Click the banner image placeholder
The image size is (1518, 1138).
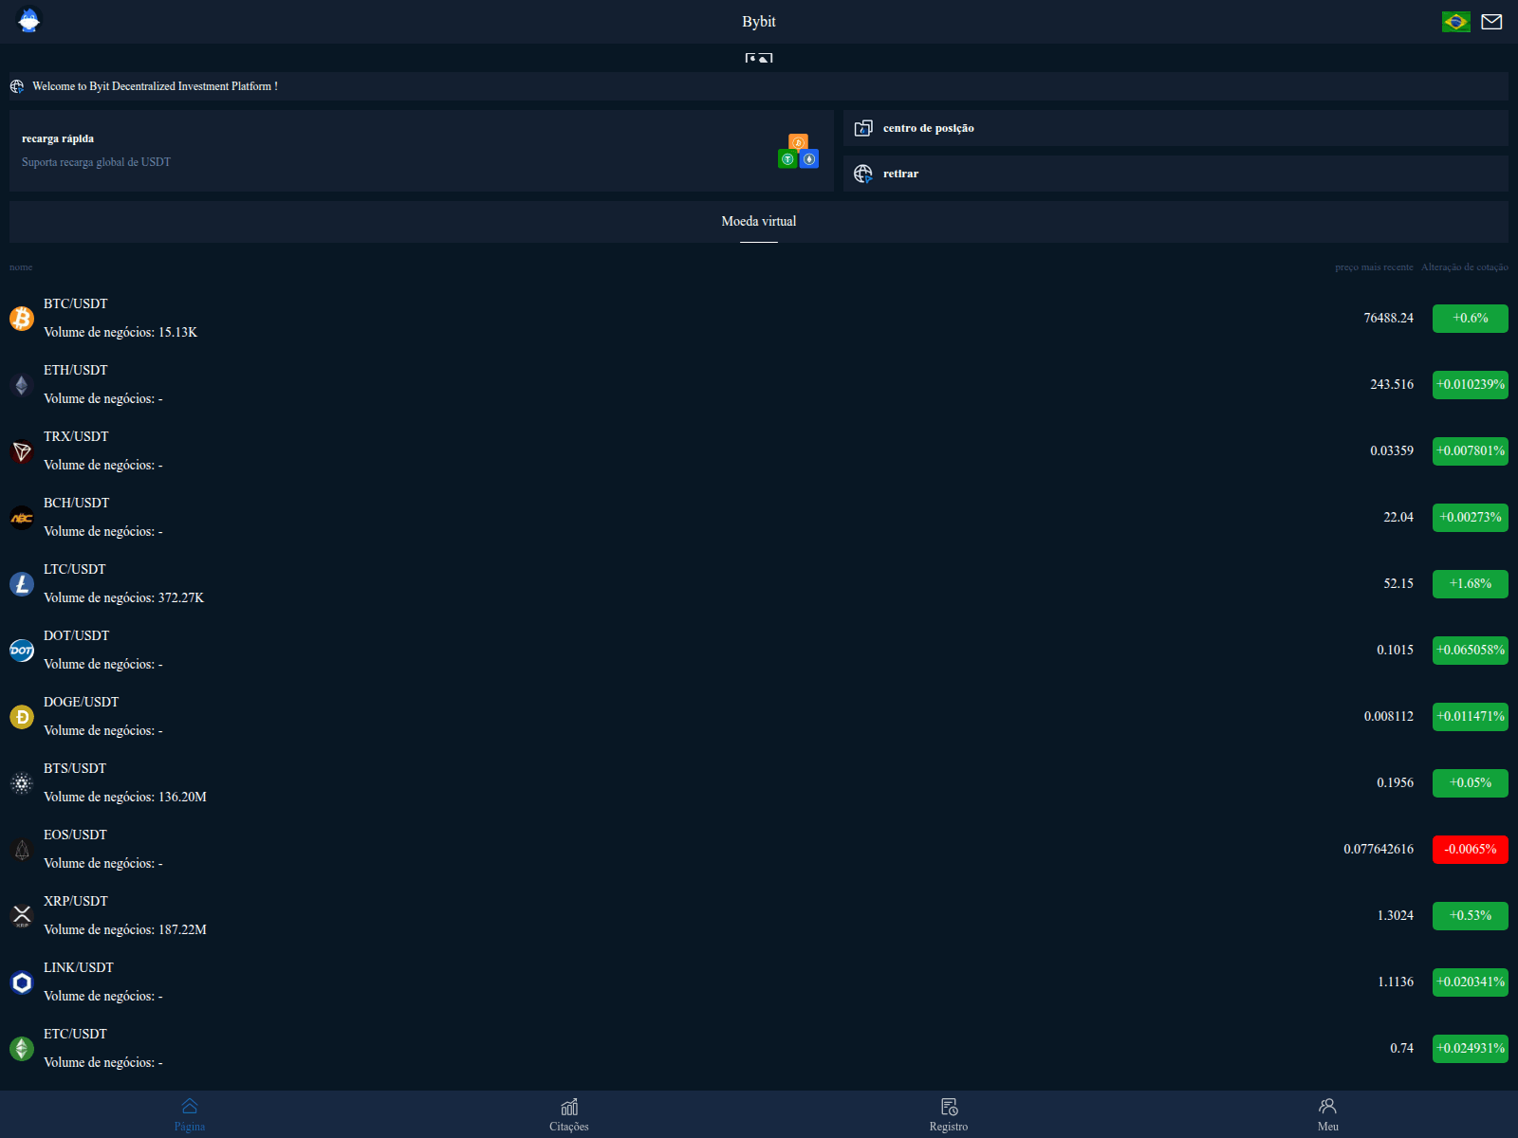[759, 58]
